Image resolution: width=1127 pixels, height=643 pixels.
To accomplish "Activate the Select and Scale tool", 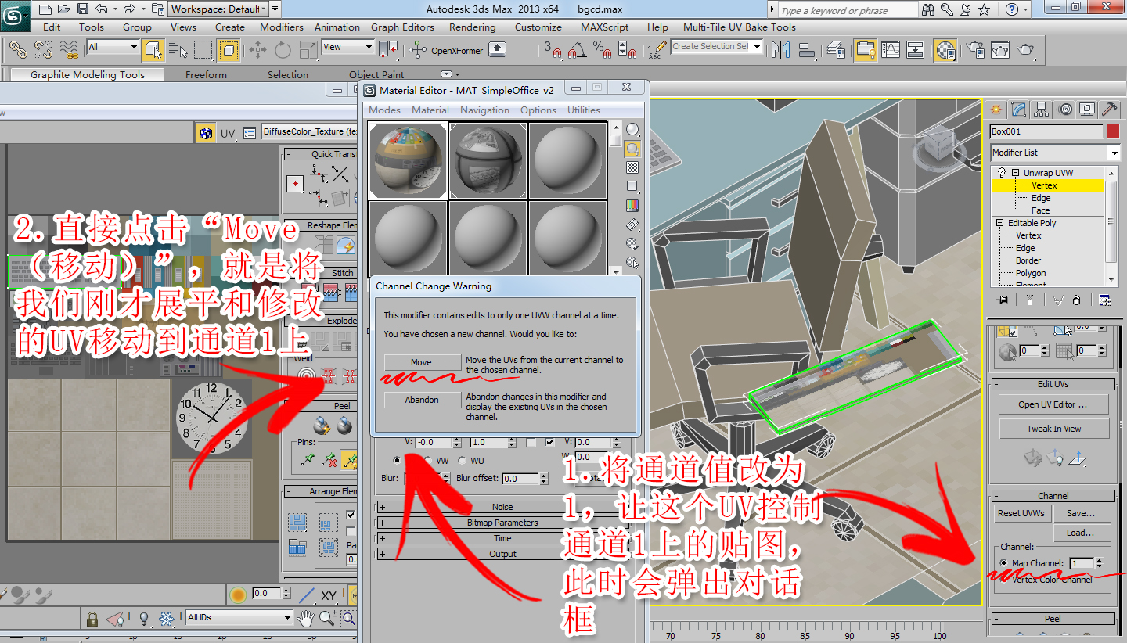I will pos(308,50).
